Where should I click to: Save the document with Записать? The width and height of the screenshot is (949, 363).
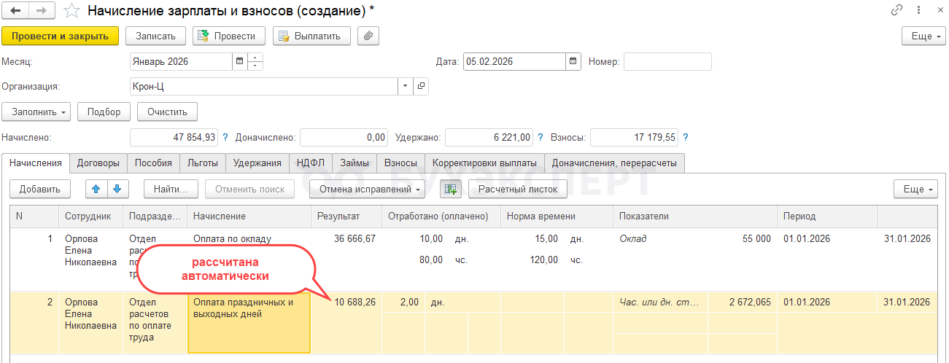(156, 36)
